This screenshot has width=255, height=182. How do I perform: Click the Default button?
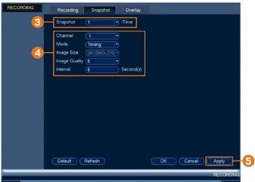(x=64, y=161)
